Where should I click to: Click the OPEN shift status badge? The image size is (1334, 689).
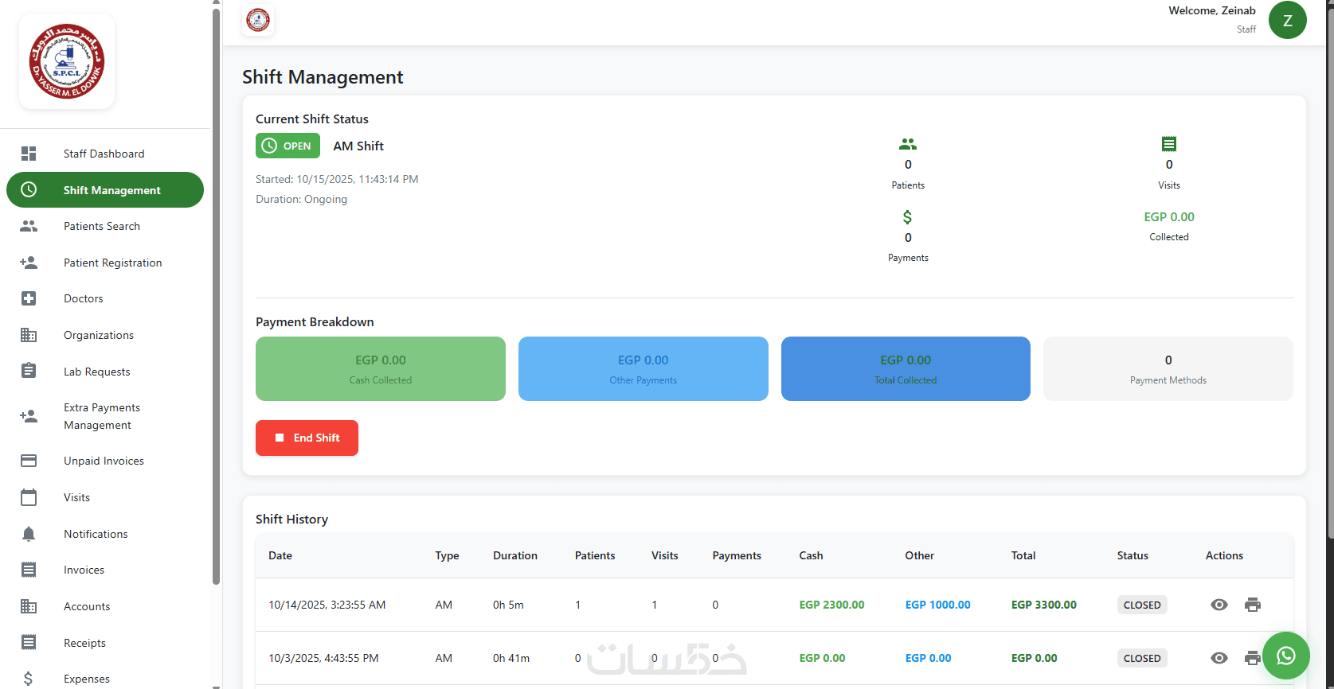point(288,146)
